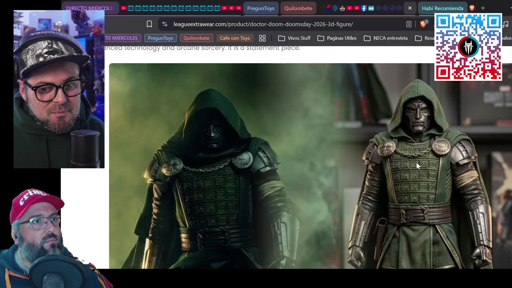This screenshot has height=288, width=512.
Task: Open the tab groups grid icon in bookmarks bar
Action: click(x=262, y=38)
